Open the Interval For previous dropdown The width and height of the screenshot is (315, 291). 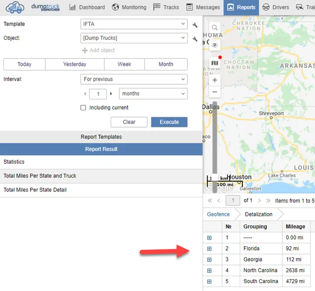click(134, 79)
